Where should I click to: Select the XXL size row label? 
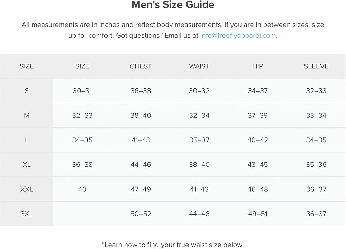(x=27, y=189)
